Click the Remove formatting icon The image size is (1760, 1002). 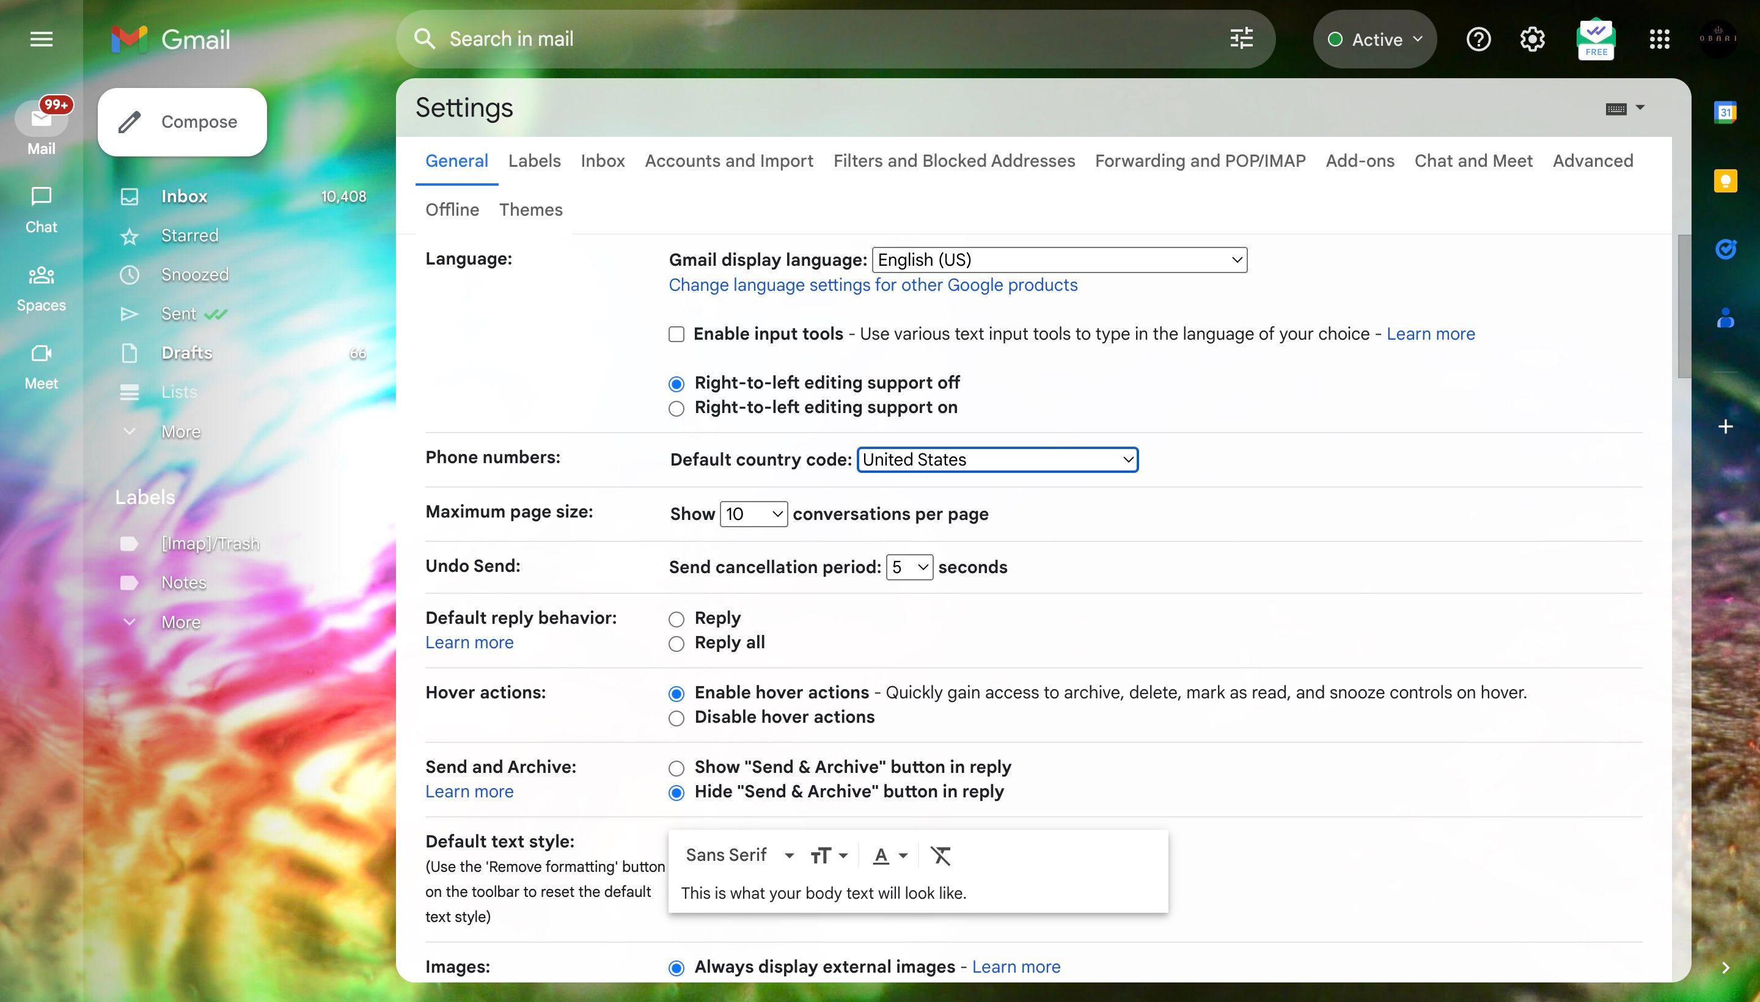(941, 855)
